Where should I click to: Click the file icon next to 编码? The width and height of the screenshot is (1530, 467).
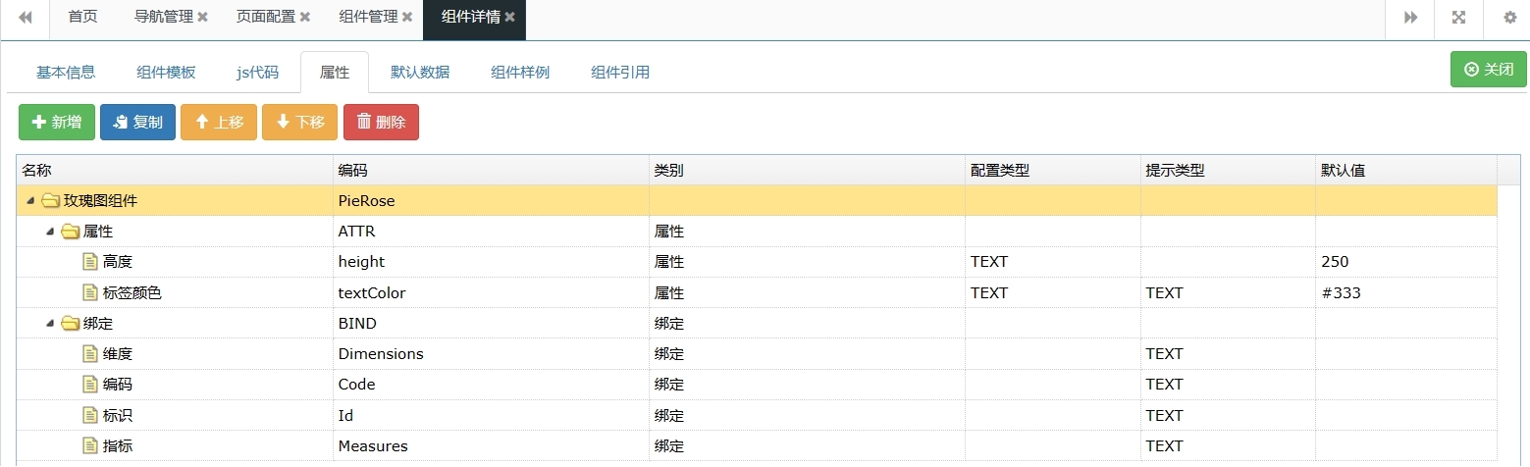click(89, 385)
